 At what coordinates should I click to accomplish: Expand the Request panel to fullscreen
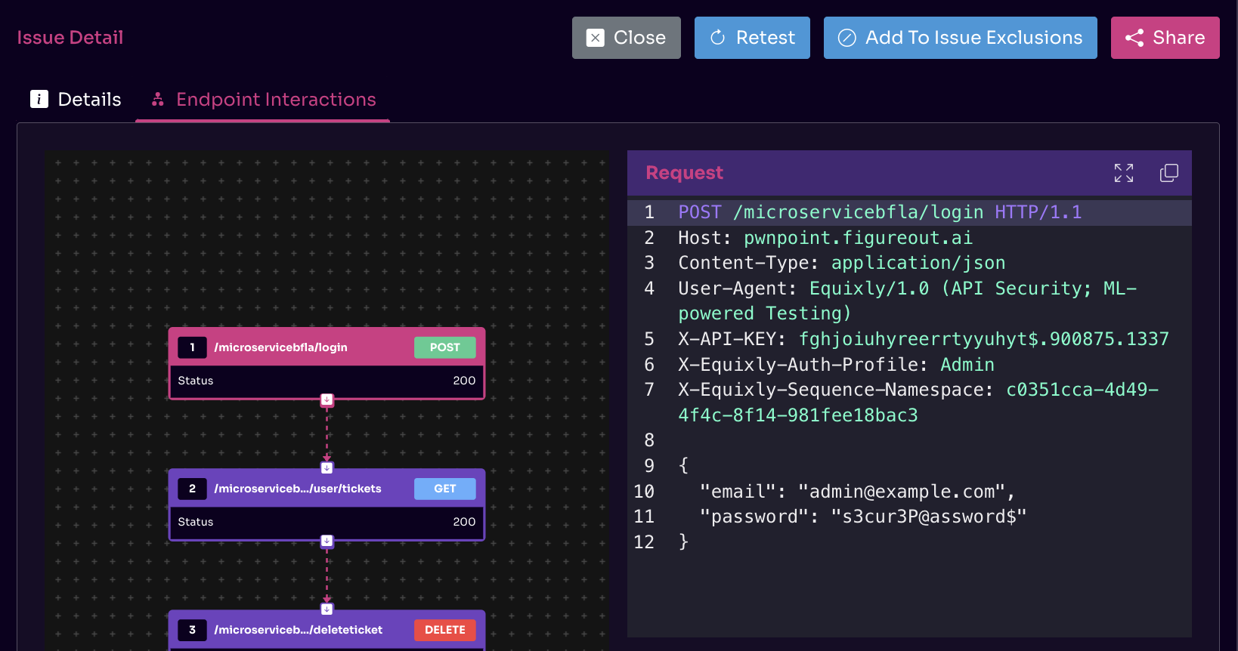(1123, 173)
